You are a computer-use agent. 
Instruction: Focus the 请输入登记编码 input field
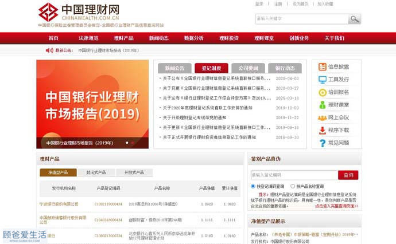(294, 175)
